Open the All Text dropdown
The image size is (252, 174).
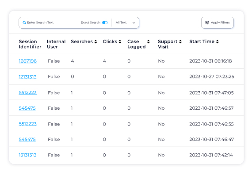click(125, 22)
